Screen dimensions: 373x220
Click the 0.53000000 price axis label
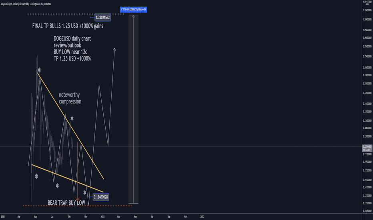pos(367,84)
